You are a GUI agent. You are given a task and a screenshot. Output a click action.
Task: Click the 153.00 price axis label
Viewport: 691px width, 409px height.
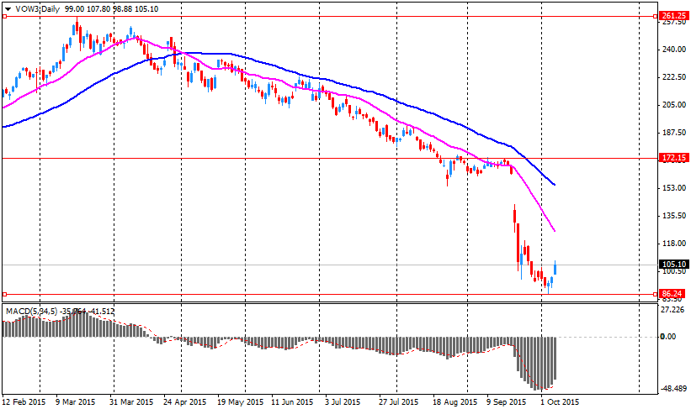point(674,188)
